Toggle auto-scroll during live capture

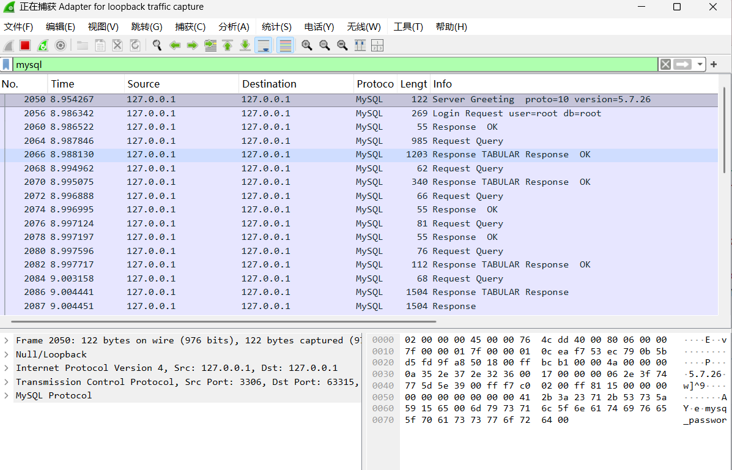[264, 45]
